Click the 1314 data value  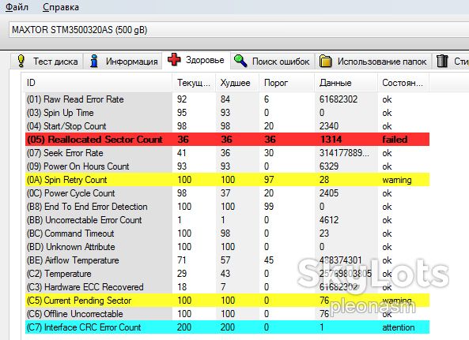coord(331,140)
